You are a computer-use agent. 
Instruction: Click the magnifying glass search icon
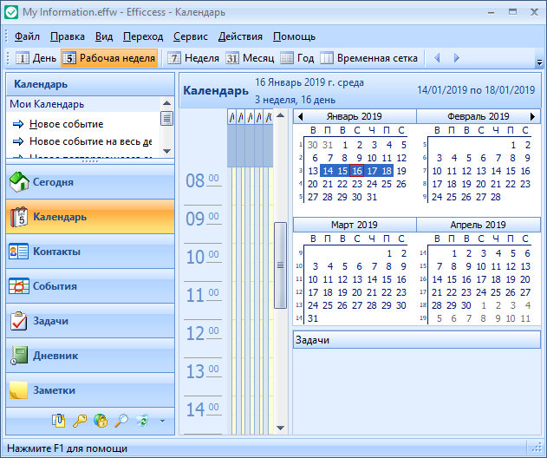(x=121, y=421)
